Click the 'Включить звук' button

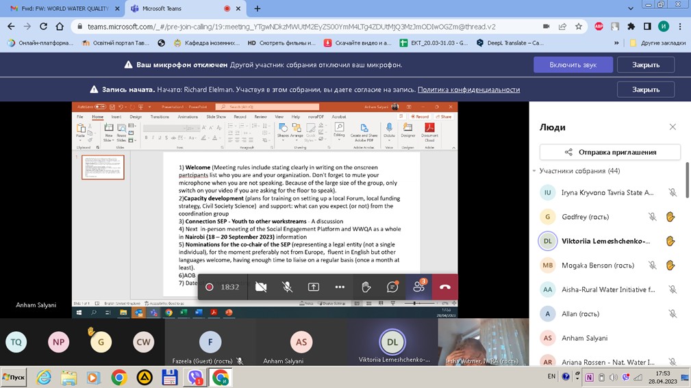coord(573,65)
